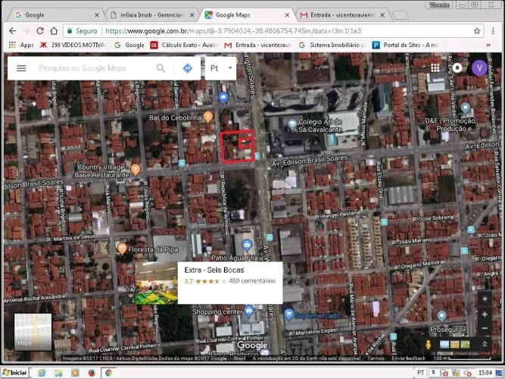Screen dimensions: 505x379
Task: Open Chrome taskbar button
Action: pos(108,373)
